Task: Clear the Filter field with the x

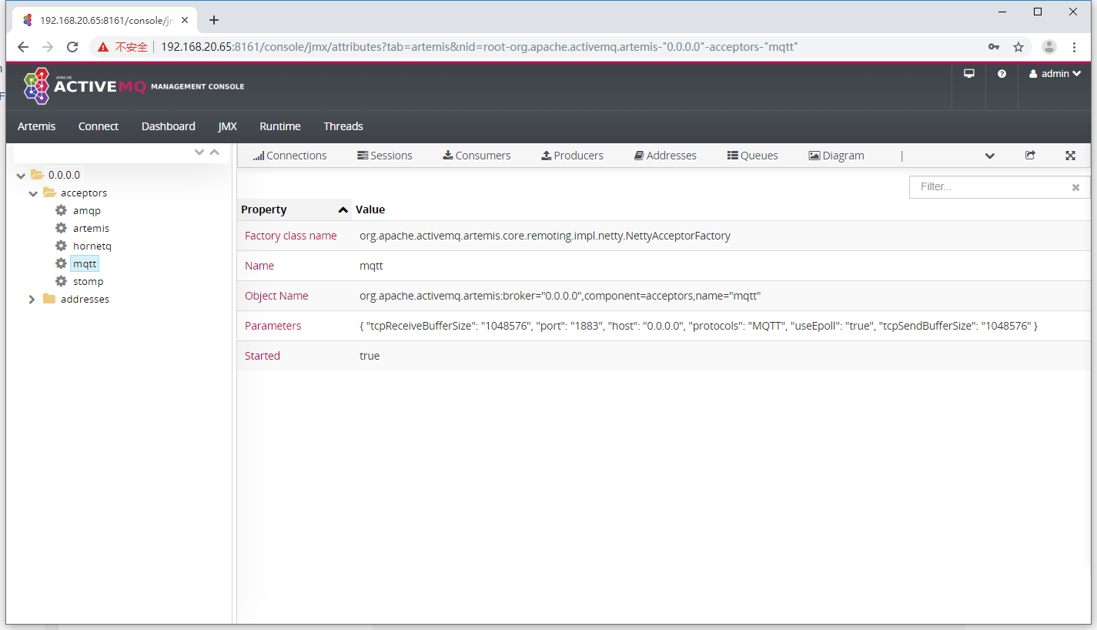Action: coord(1075,186)
